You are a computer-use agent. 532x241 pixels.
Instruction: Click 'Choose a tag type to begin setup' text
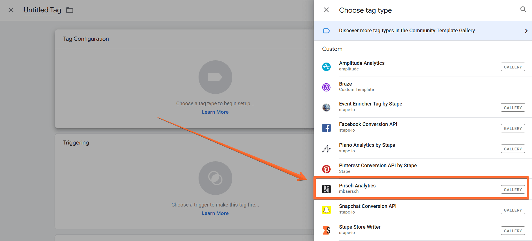point(215,104)
